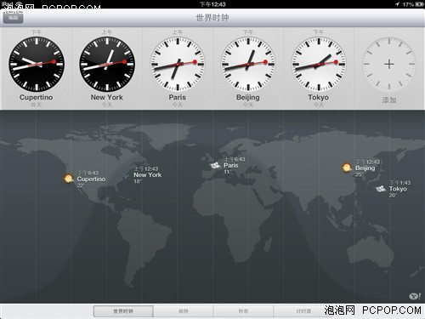Tap the battery indicator in status bar

pos(419,4)
